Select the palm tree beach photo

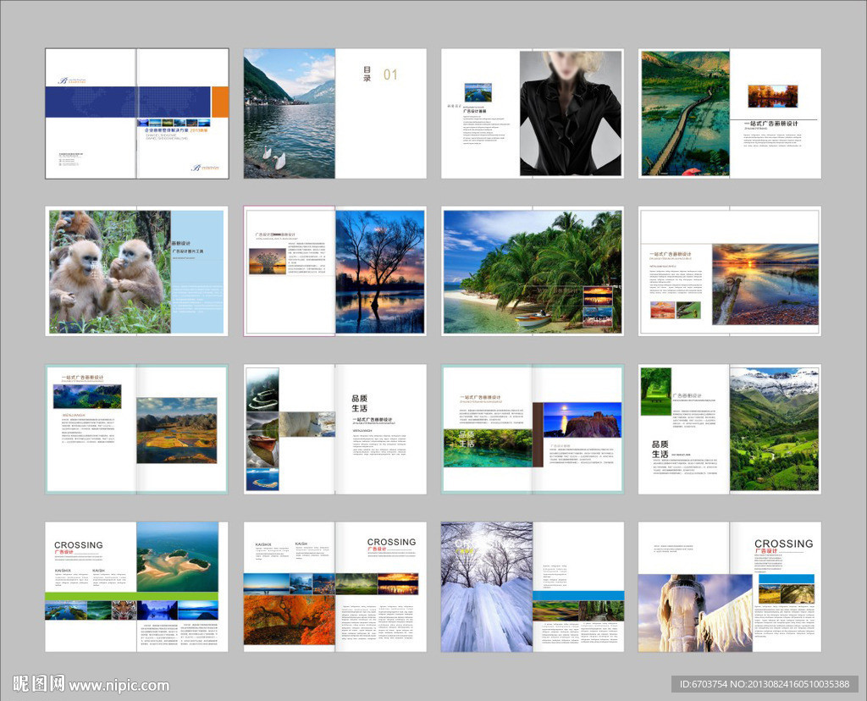[x=533, y=272]
